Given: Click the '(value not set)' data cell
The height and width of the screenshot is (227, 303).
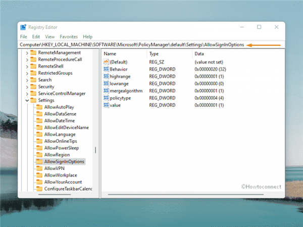Looking at the screenshot, I should pyautogui.click(x=209, y=62).
